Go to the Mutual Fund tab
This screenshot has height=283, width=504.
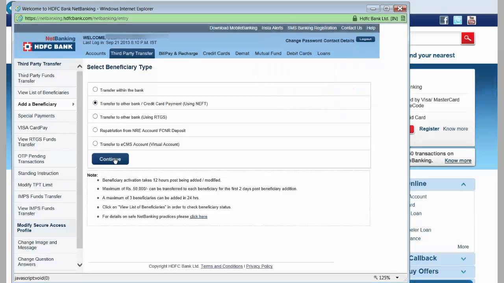click(x=268, y=53)
